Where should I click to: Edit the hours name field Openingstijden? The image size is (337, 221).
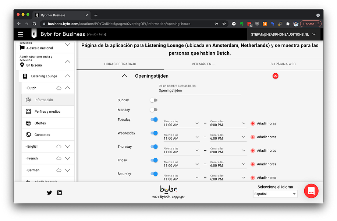[x=200, y=91]
